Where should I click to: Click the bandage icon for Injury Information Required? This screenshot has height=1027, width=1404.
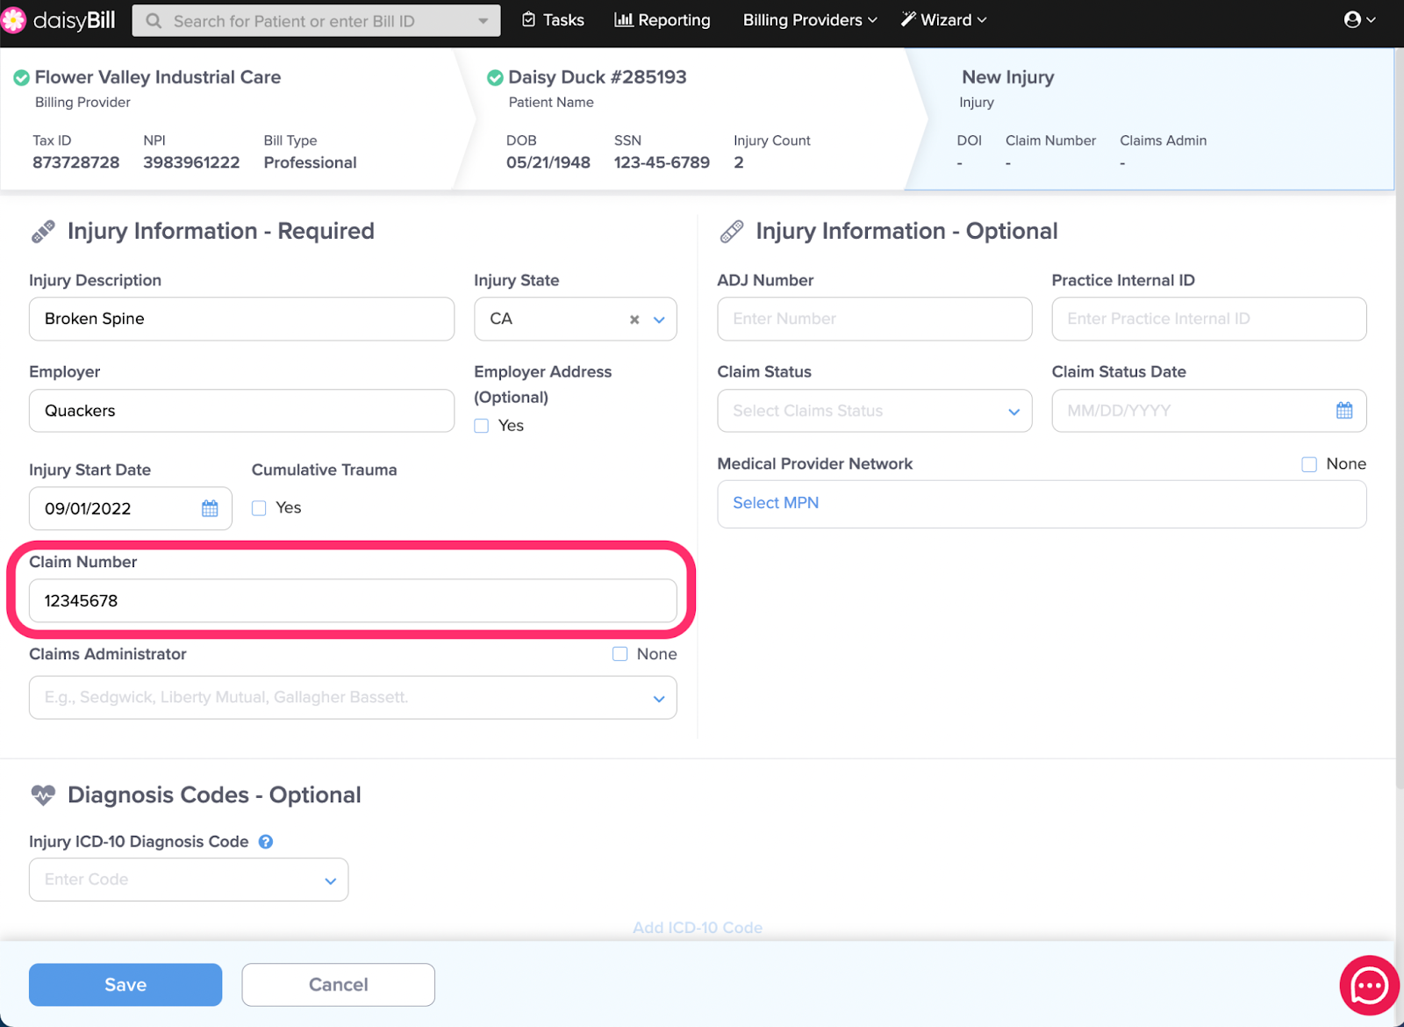point(43,232)
